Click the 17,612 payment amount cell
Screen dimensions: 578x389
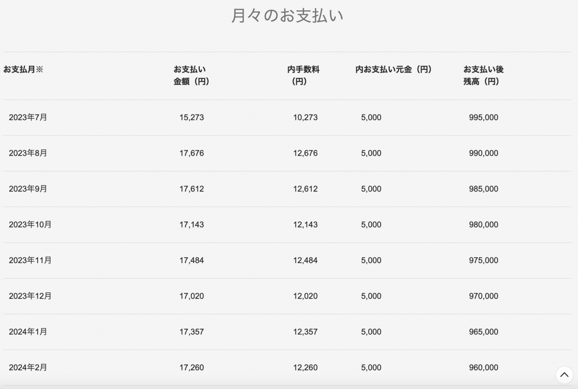click(192, 189)
